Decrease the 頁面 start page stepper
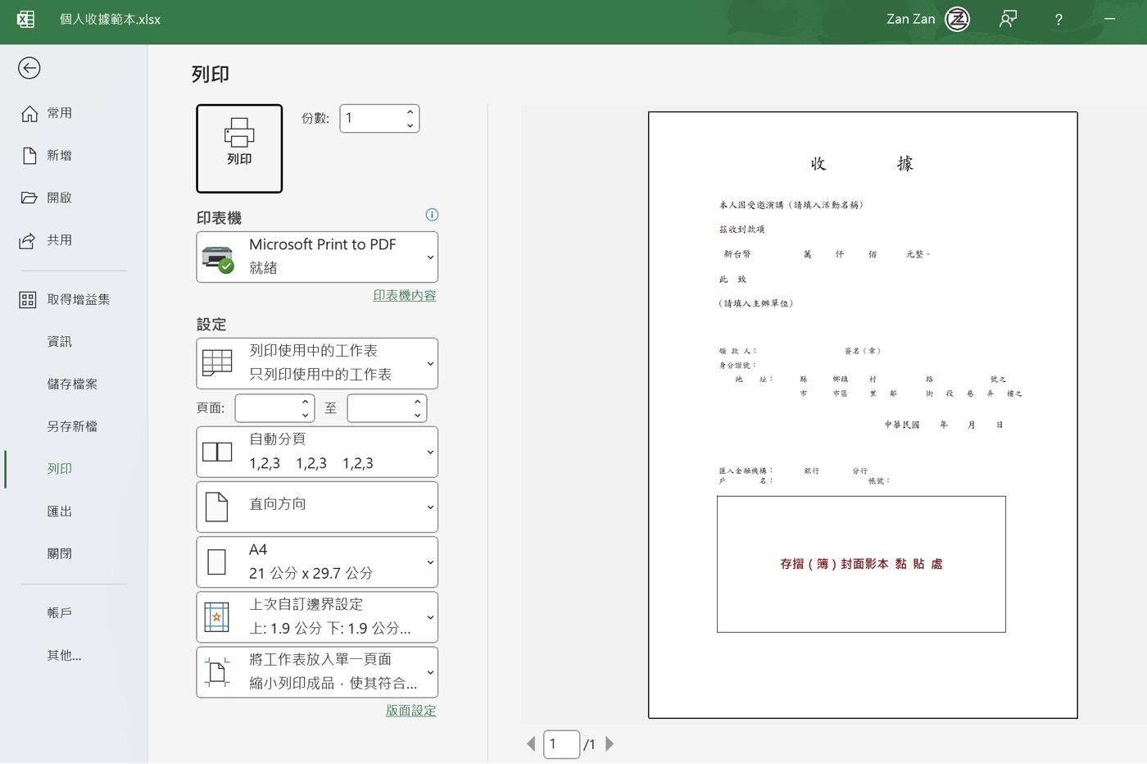1147x764 pixels. pos(305,416)
